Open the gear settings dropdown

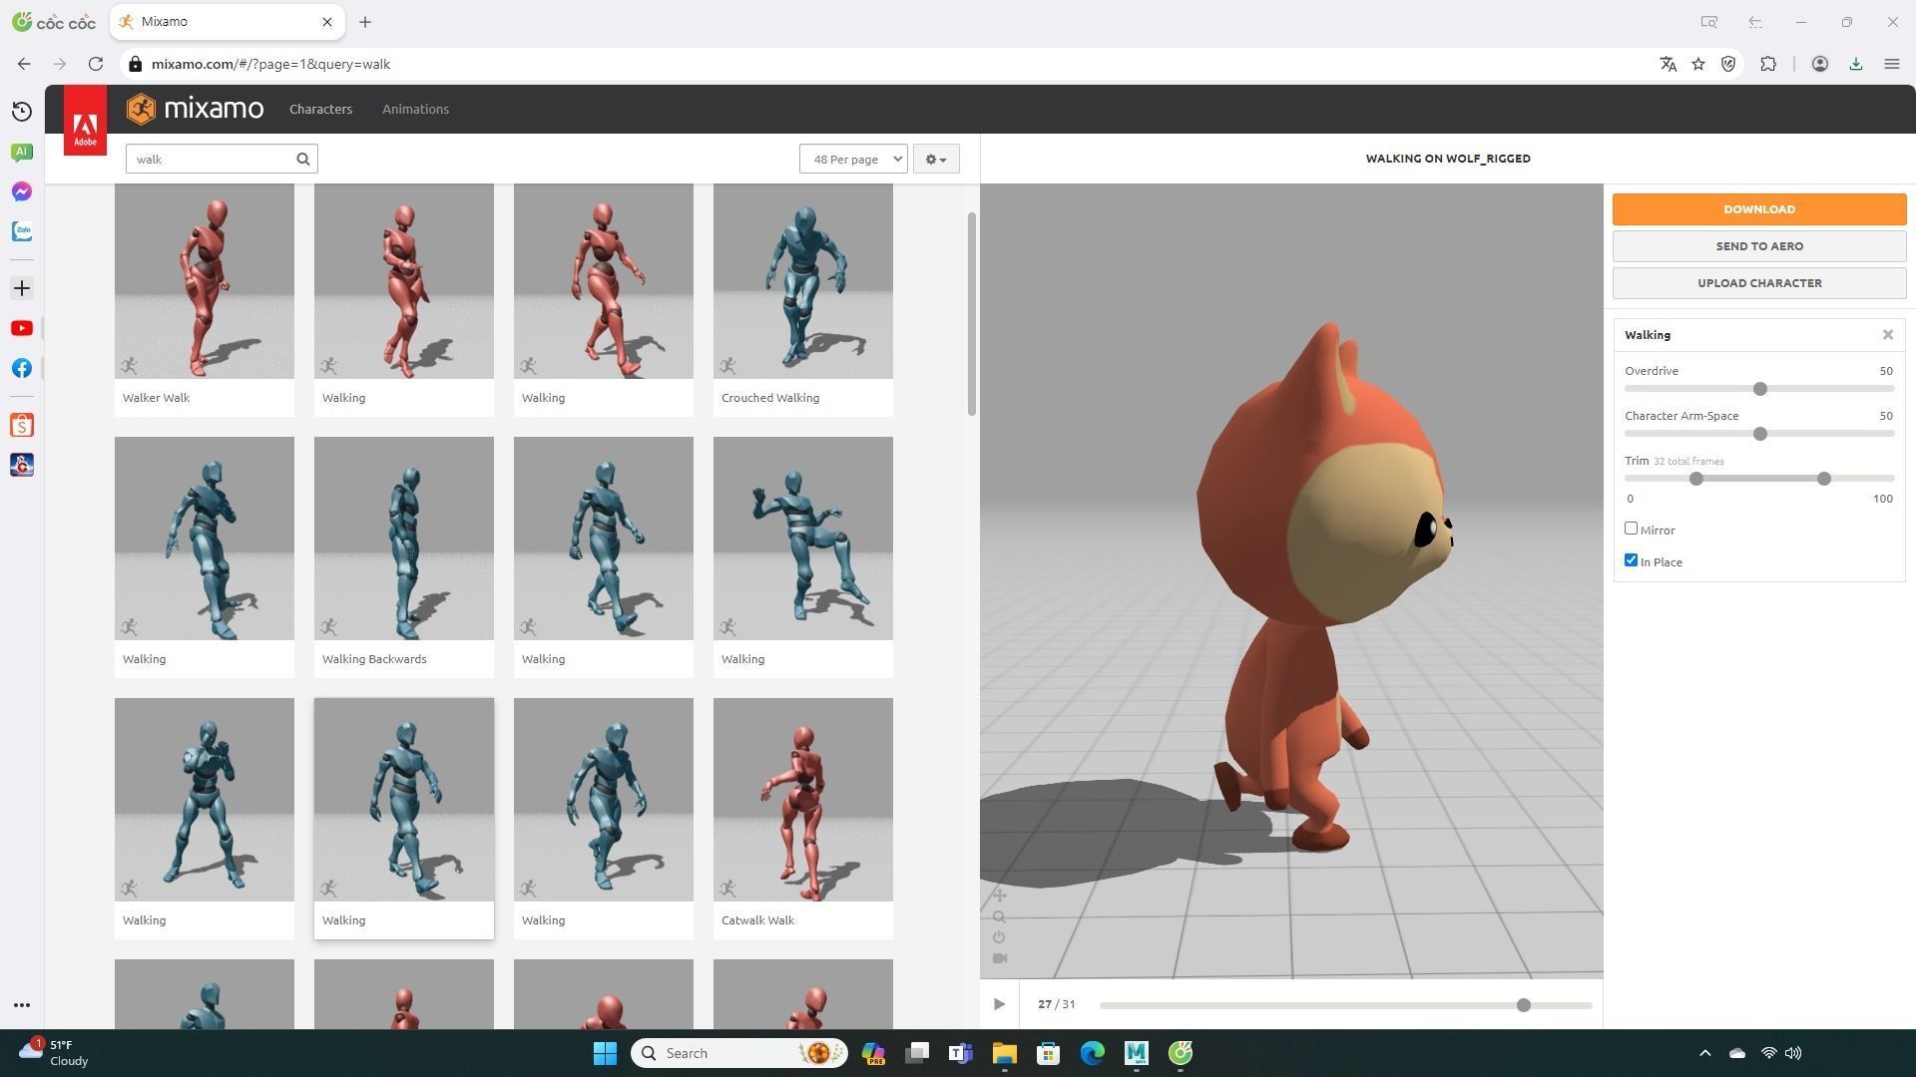(936, 159)
